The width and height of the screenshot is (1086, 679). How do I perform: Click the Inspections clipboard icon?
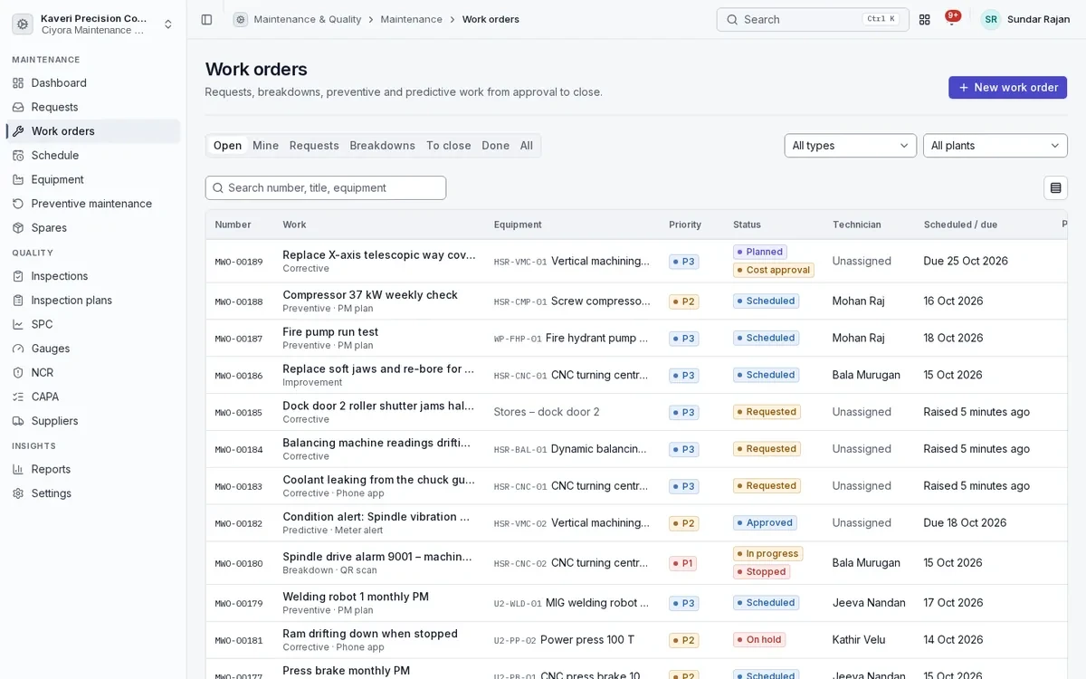(18, 276)
